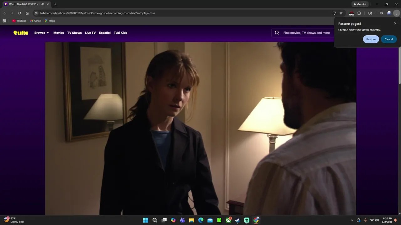The width and height of the screenshot is (401, 225).
Task: Launch Microsoft Edge from the taskbar
Action: (x=201, y=220)
